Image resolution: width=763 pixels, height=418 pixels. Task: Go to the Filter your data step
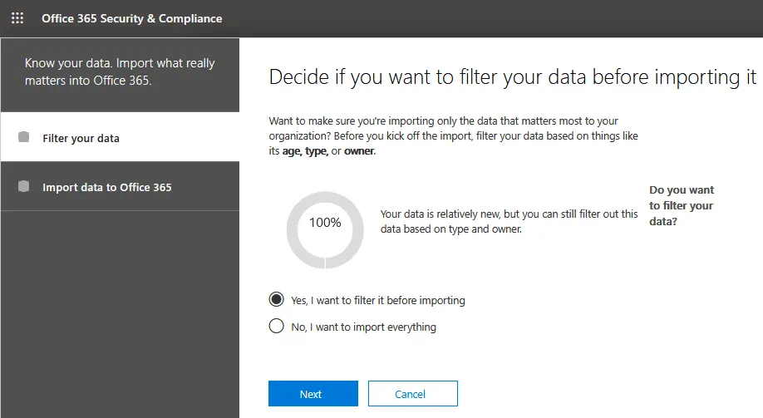click(x=81, y=138)
